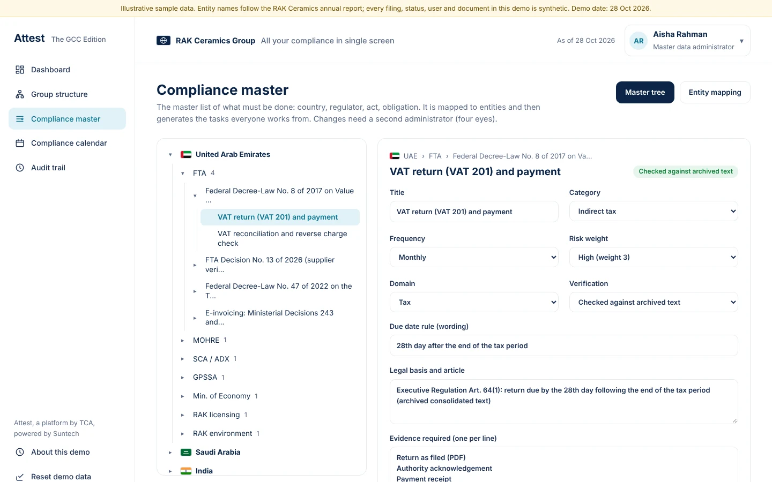Click the Due date rule input field
Viewport: 772px width, 482px height.
(563, 345)
